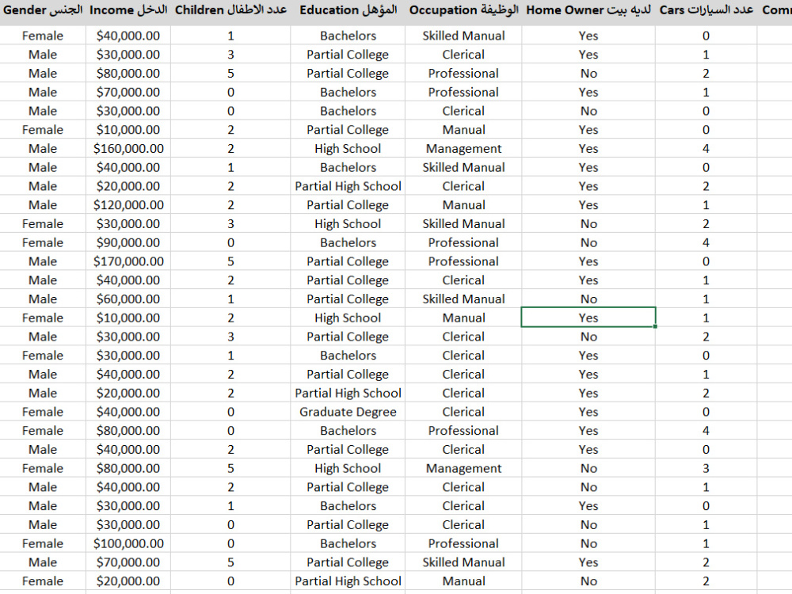
Task: Select Professional occupation in the $90,000.00 row
Action: click(x=463, y=242)
